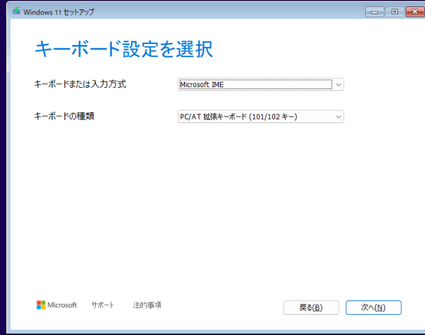
Task: Open the 法的事項 link
Action: click(147, 305)
